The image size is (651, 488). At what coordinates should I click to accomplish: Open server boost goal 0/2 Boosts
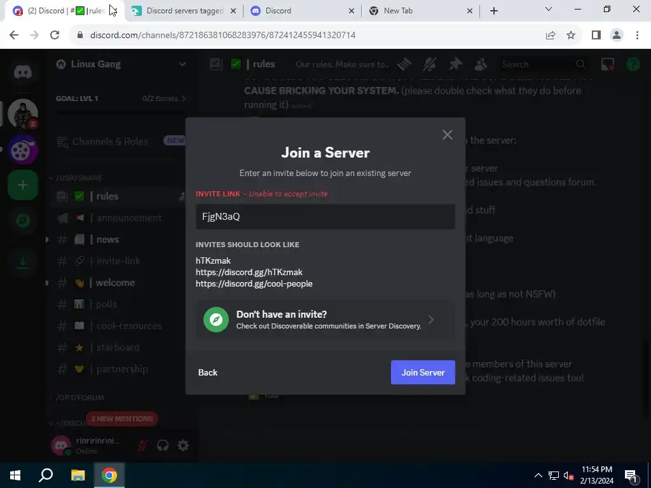tap(163, 98)
